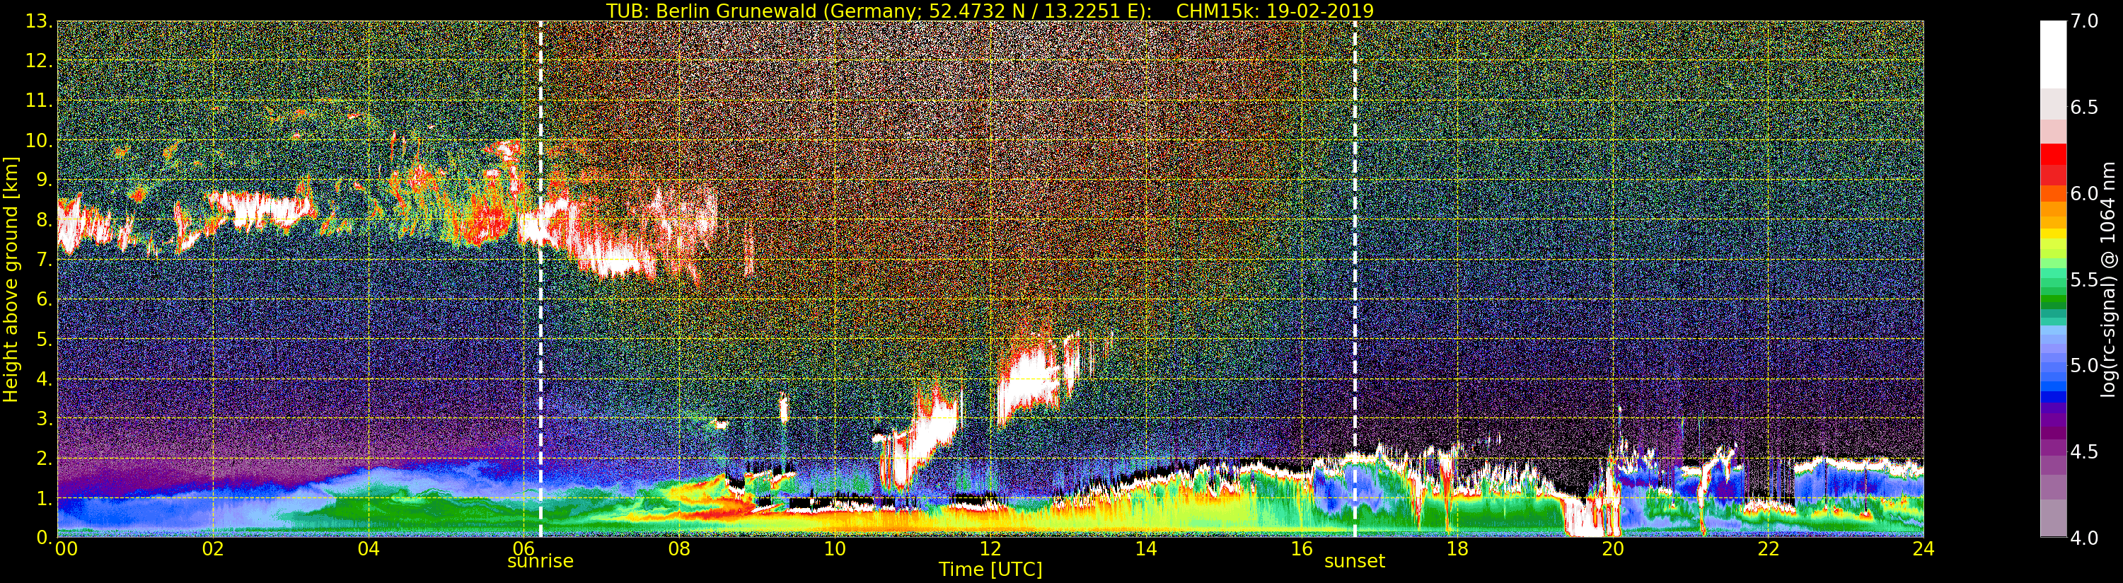Click the time axis tick '14'
This screenshot has height=583, width=2123.
pos(1145,549)
